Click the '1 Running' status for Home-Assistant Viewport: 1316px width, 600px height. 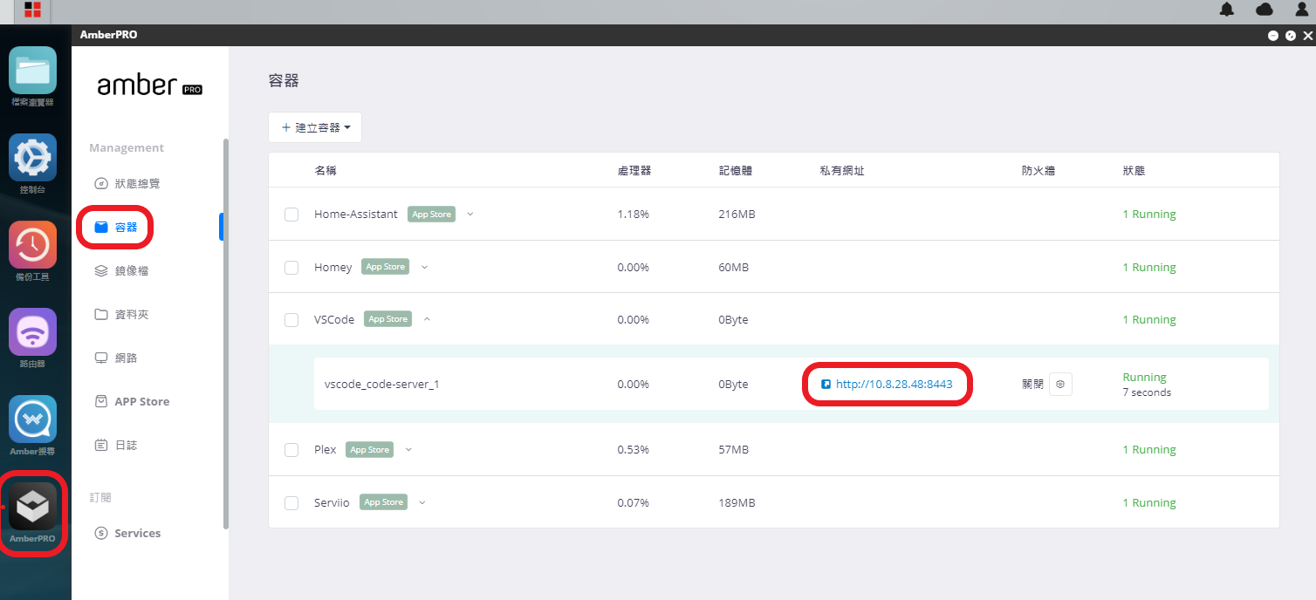[x=1149, y=215]
